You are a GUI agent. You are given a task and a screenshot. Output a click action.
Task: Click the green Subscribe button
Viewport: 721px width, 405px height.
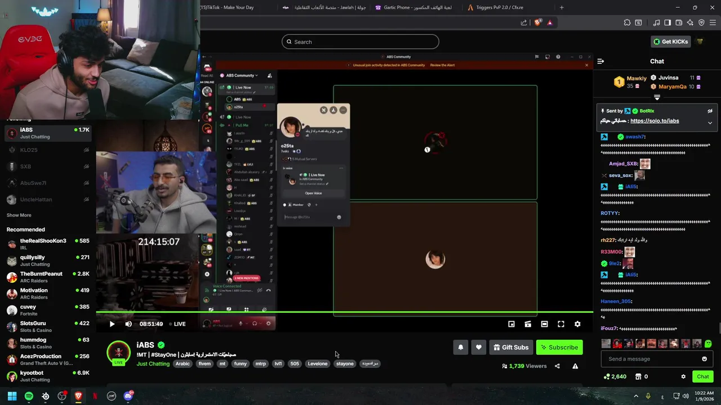click(x=559, y=347)
